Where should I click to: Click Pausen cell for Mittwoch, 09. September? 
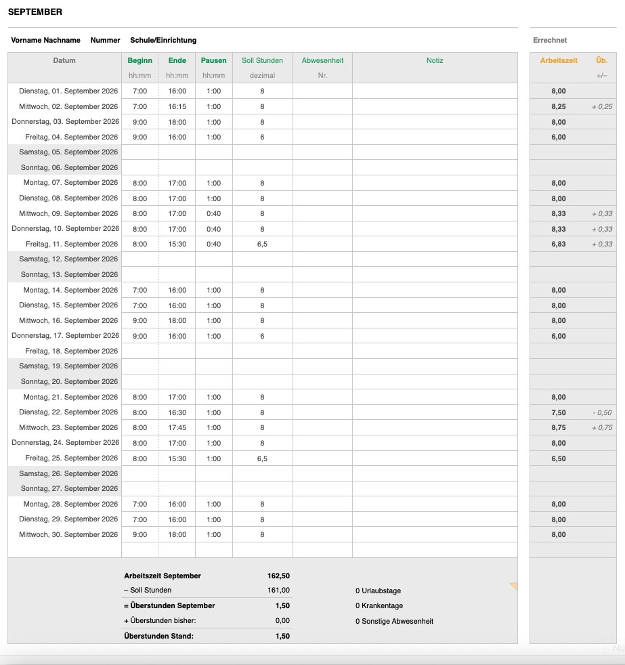213,214
